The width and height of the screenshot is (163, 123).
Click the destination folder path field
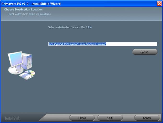click(103, 44)
